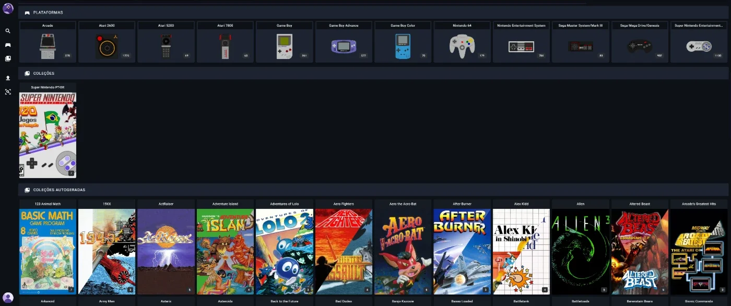The width and height of the screenshot is (731, 306).
Task: Open the Arcade platform card
Action: [48, 42]
